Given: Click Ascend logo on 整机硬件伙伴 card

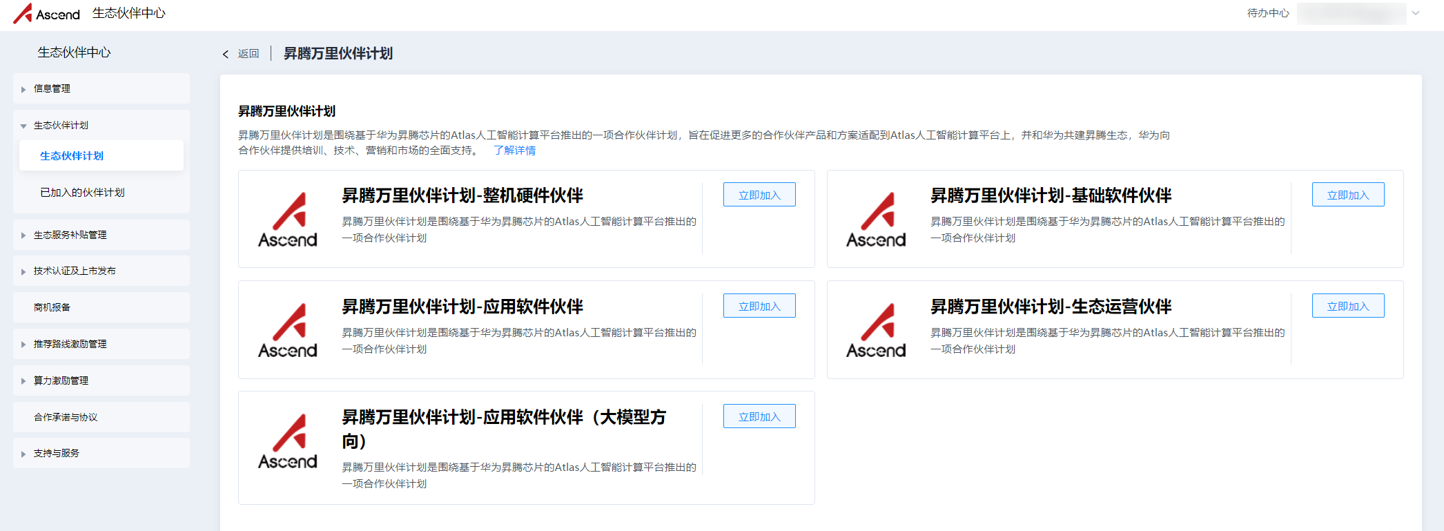Looking at the screenshot, I should (x=288, y=219).
